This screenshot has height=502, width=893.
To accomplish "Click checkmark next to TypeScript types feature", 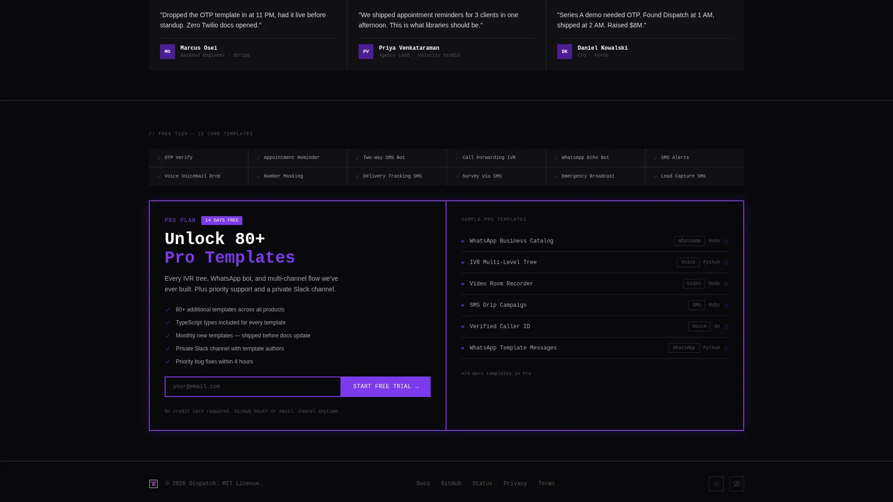I will [167, 323].
